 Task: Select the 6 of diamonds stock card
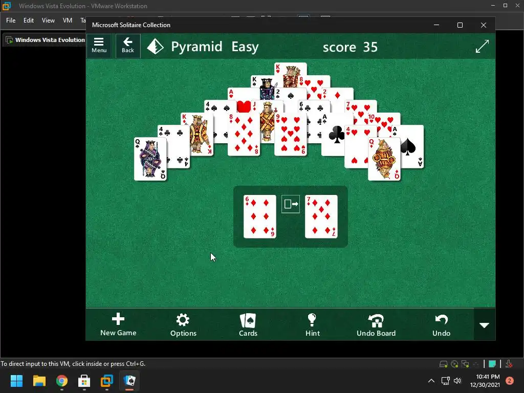[x=259, y=216]
